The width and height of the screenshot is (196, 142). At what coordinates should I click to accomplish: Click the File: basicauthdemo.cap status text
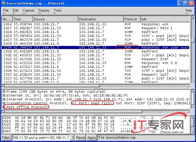coord(117,138)
